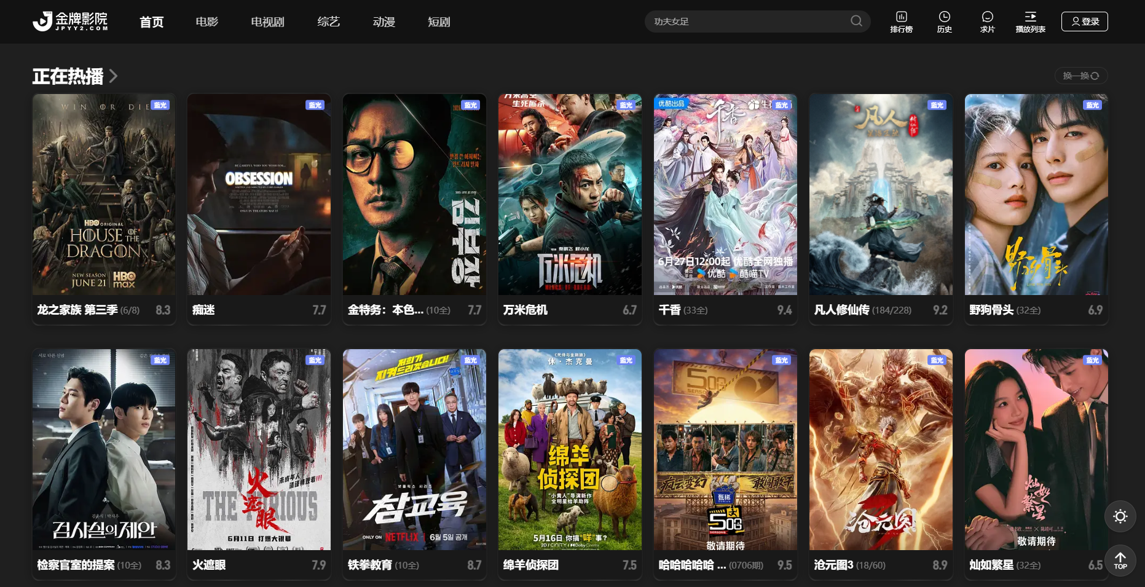This screenshot has width=1145, height=587.
Task: Open the 痴迷 Obsession poster thumbnail
Action: click(x=259, y=194)
